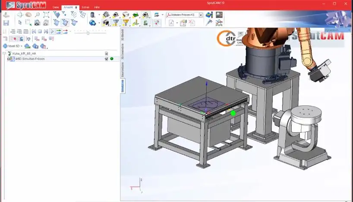Viewport: 353px width, 202px height.
Task: Click the CNC machine monitor icon
Action: coord(219,15)
